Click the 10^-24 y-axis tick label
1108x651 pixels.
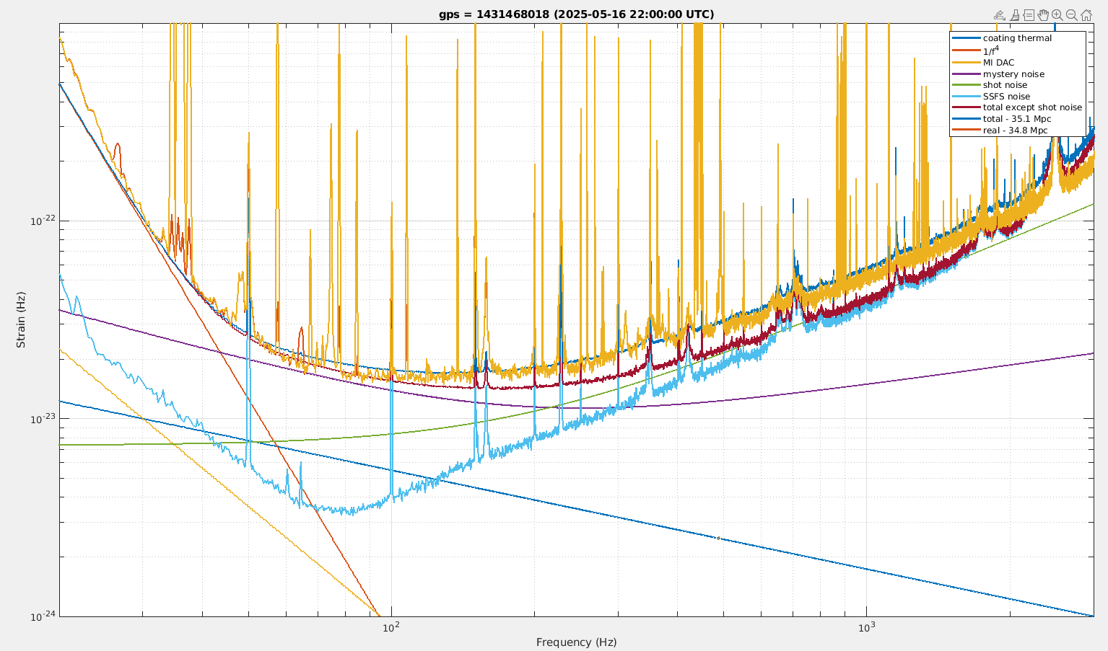click(43, 616)
